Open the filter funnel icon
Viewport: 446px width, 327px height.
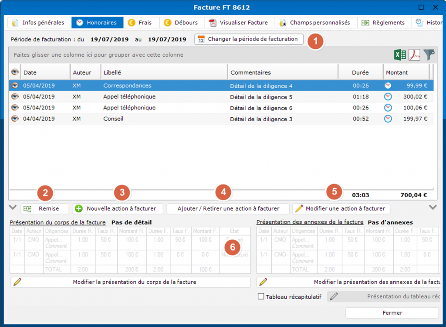coord(429,55)
